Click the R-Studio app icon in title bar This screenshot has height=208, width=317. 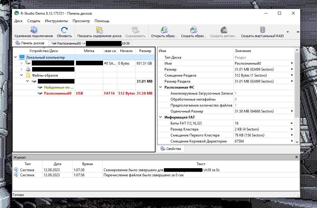tap(17, 13)
